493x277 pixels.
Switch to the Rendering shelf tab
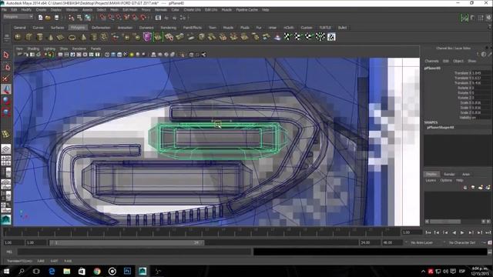tap(168, 28)
